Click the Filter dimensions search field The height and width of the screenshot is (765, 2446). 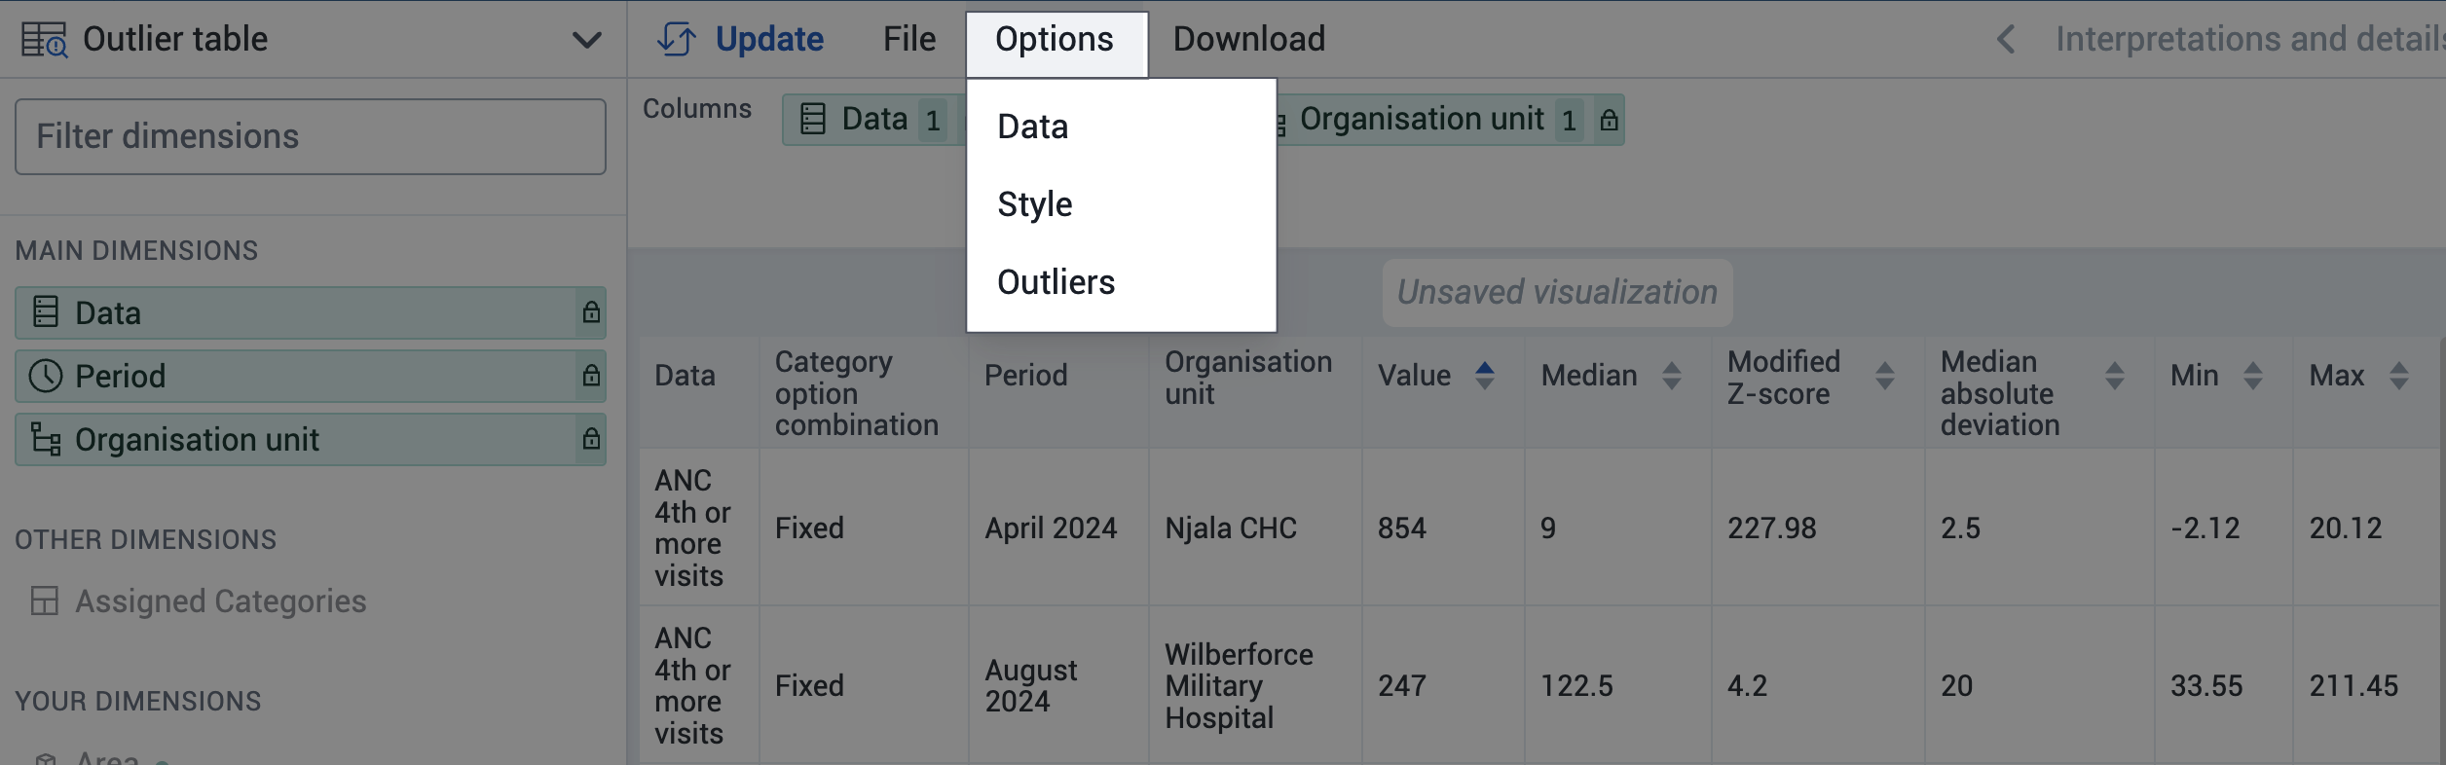point(311,137)
